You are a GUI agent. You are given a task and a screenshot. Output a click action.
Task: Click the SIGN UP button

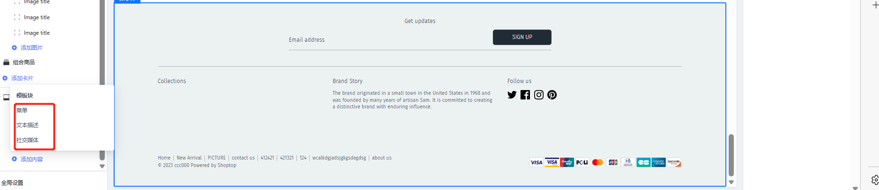(522, 37)
